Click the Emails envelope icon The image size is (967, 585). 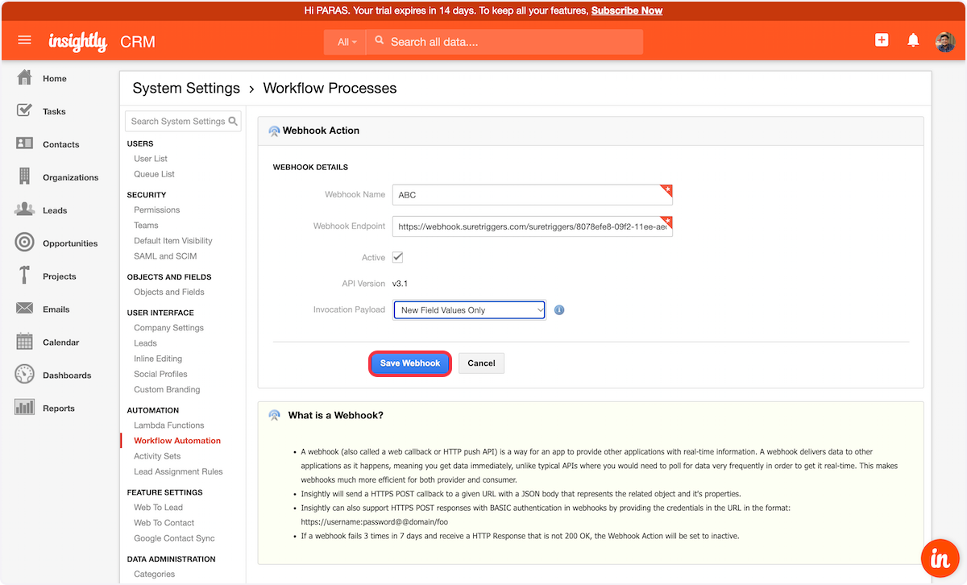[25, 309]
